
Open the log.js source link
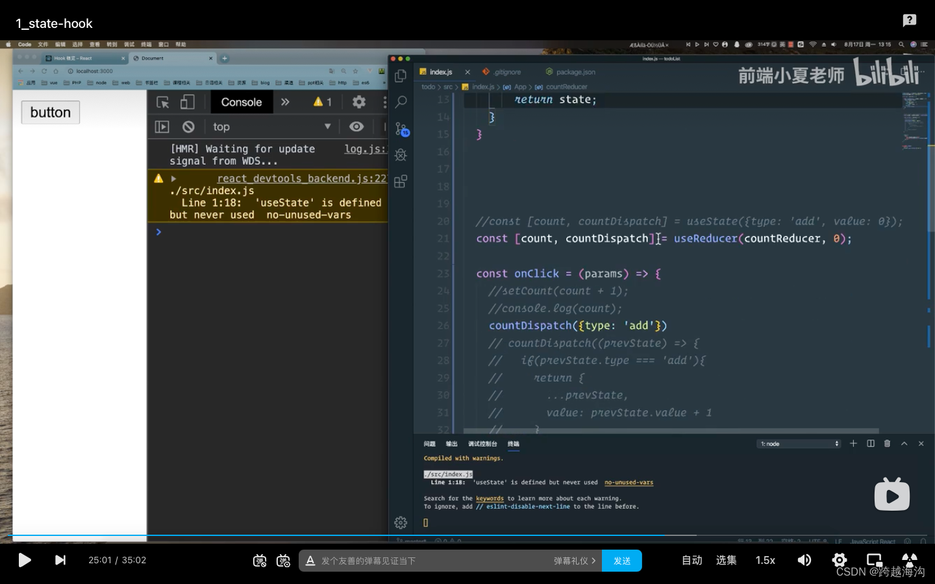[366, 149]
